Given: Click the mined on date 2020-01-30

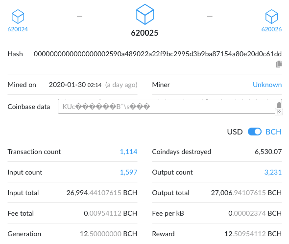Looking at the screenshot, I should (x=67, y=85).
